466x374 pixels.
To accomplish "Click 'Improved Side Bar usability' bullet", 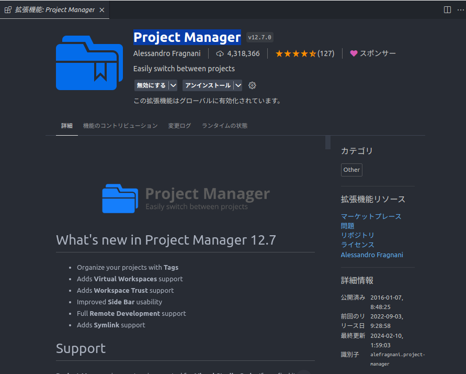I will (x=119, y=302).
